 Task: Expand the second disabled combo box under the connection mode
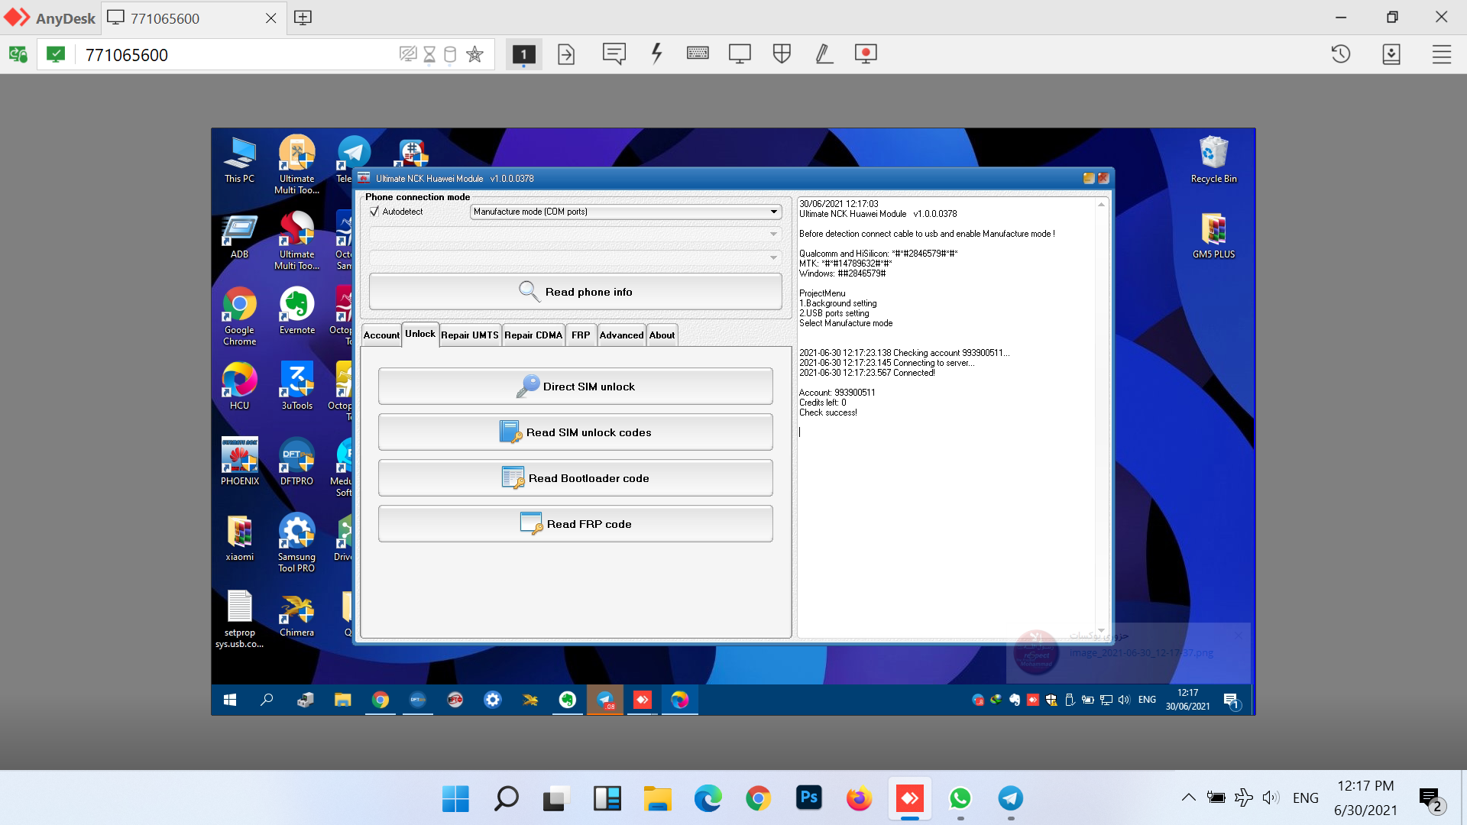(x=575, y=234)
